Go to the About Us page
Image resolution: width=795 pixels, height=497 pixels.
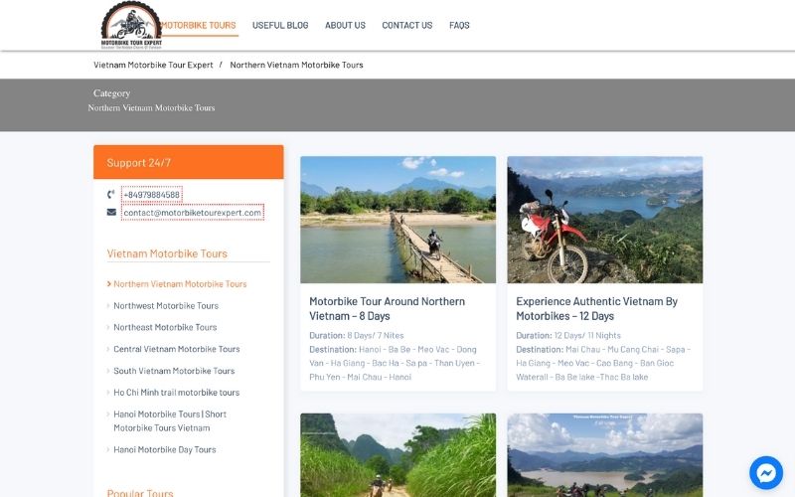click(x=345, y=26)
